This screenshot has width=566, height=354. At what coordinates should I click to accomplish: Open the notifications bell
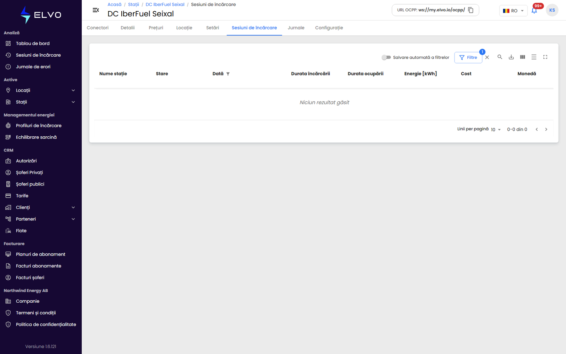pyautogui.click(x=534, y=10)
